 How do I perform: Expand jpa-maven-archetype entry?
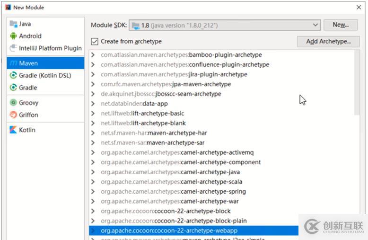click(93, 84)
